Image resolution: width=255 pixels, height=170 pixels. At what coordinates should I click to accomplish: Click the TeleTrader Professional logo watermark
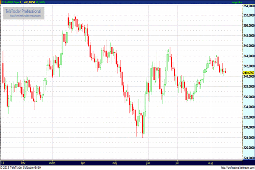[x=25, y=10]
